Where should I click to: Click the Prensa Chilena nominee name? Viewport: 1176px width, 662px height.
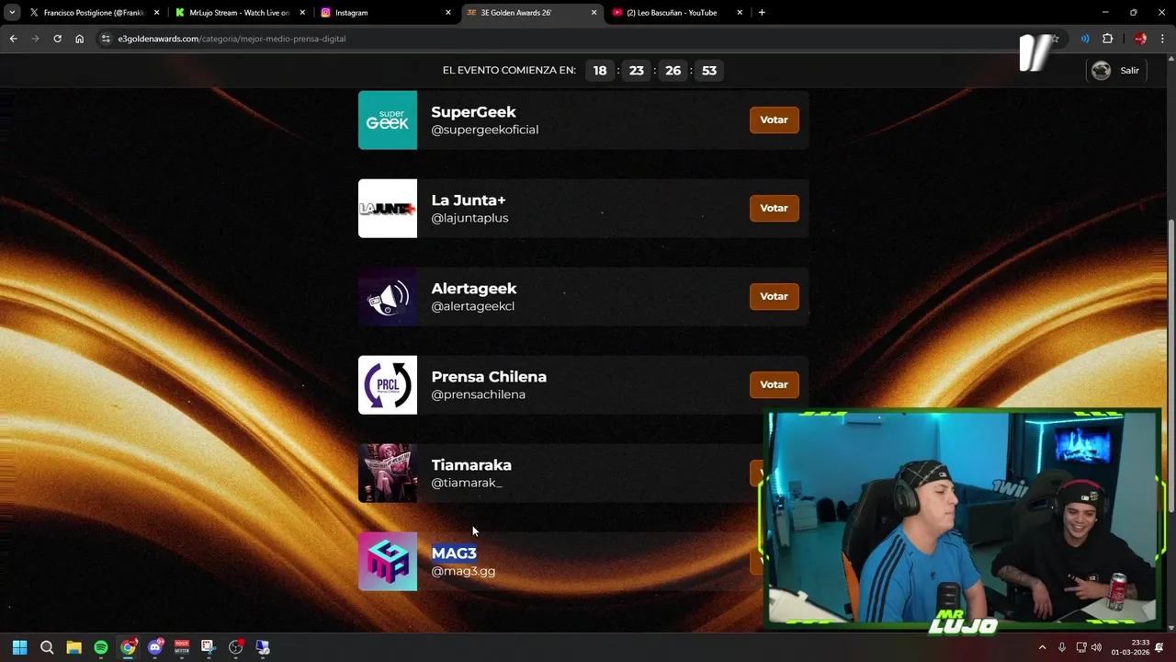[489, 377]
